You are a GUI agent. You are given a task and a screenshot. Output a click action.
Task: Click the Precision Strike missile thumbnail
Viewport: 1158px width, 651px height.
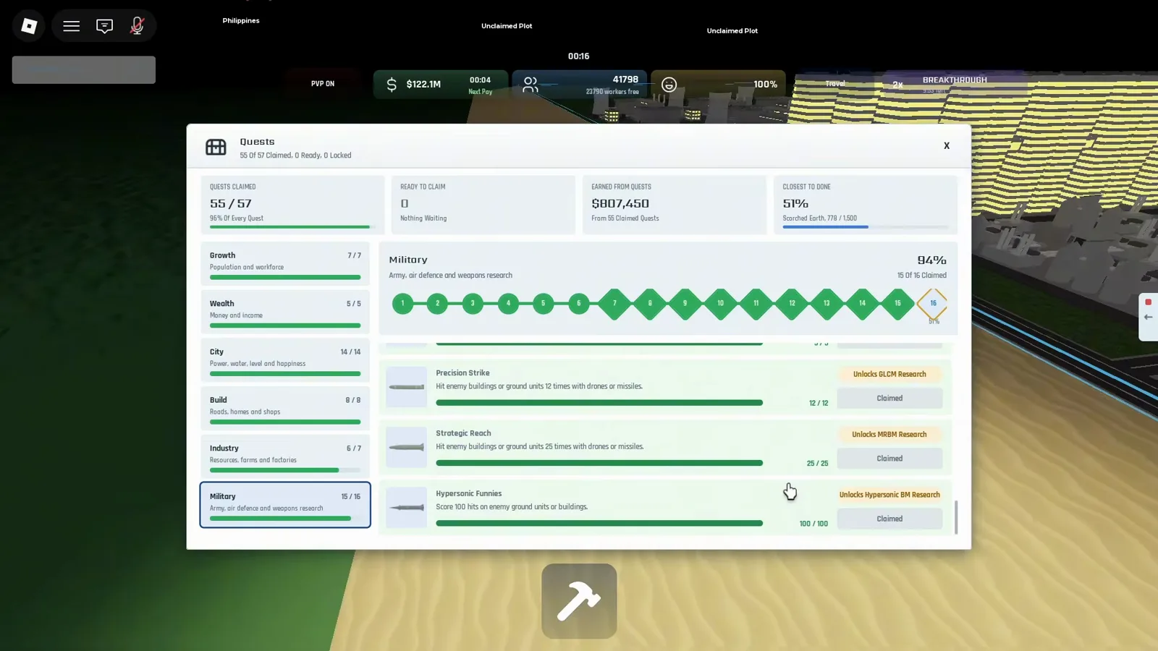pyautogui.click(x=406, y=387)
